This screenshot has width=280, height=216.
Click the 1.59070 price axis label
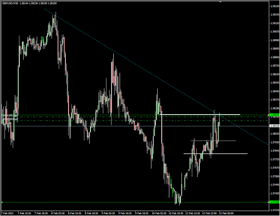[275, 32]
